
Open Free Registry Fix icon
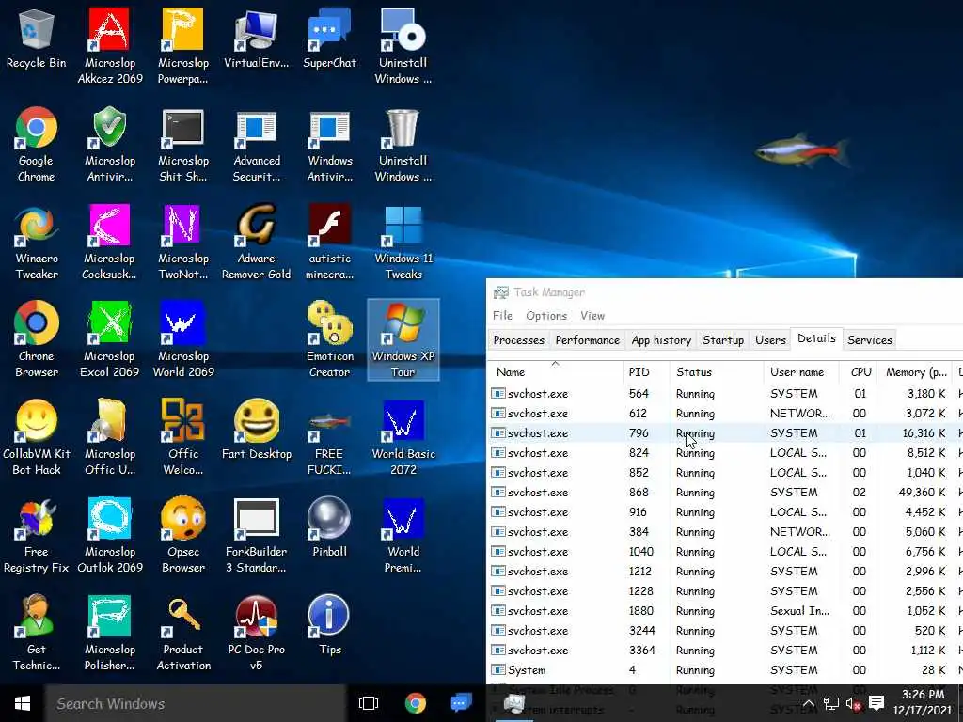37,535
